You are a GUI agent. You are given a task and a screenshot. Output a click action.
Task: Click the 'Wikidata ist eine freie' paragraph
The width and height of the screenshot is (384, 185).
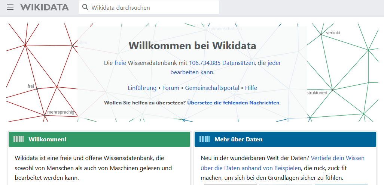(x=93, y=168)
